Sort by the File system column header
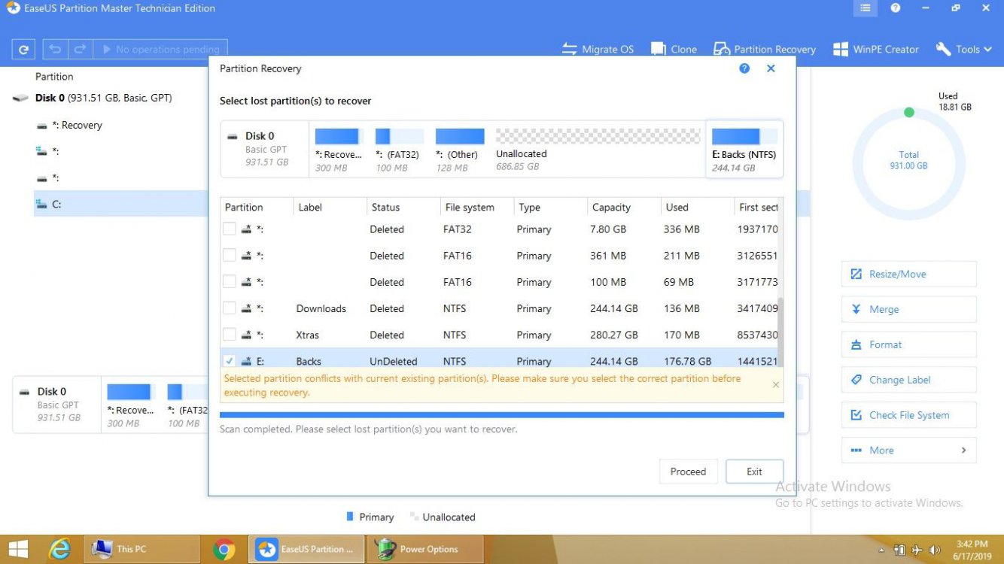Image resolution: width=1004 pixels, height=564 pixels. (469, 208)
